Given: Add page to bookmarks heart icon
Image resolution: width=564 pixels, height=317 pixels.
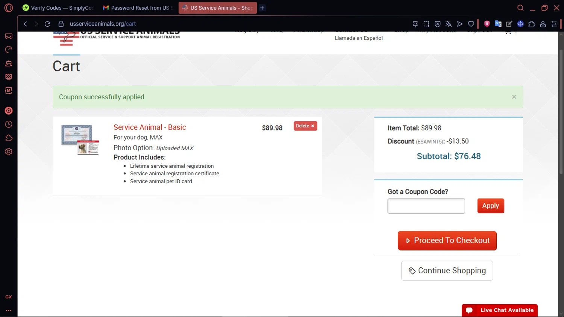Looking at the screenshot, I should (x=471, y=24).
